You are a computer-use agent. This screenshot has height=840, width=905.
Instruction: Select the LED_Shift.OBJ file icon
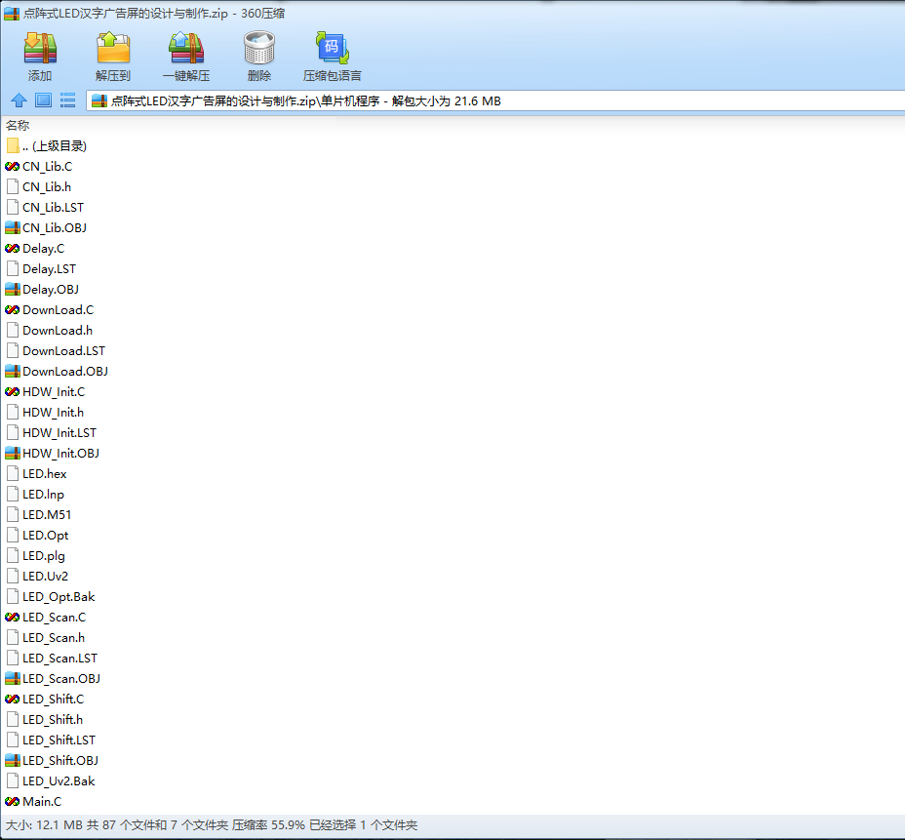pos(12,761)
